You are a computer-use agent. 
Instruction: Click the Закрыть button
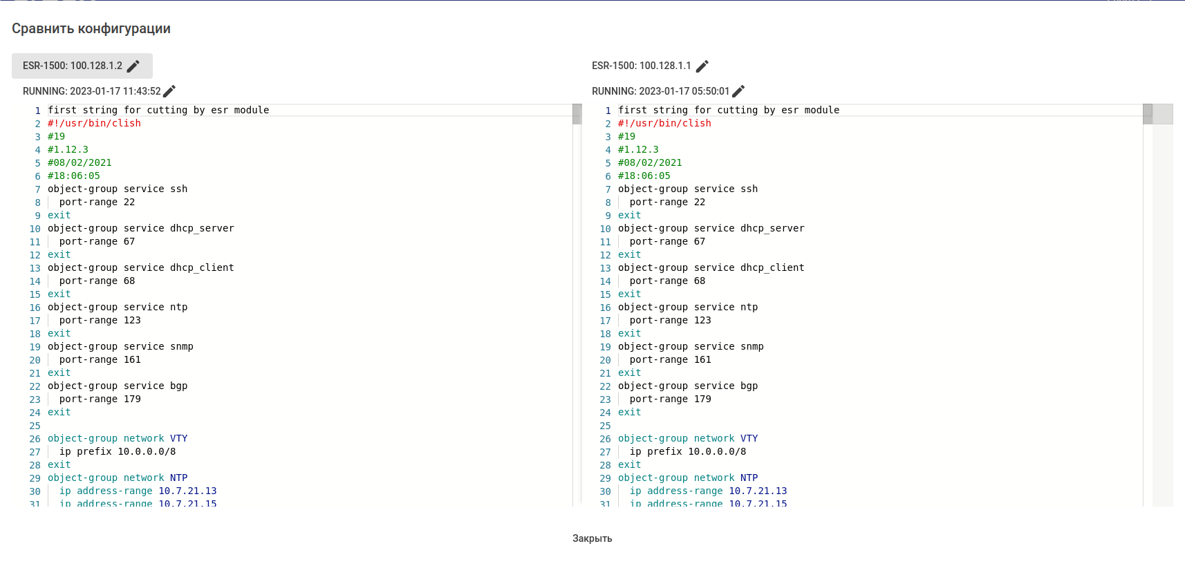[592, 538]
